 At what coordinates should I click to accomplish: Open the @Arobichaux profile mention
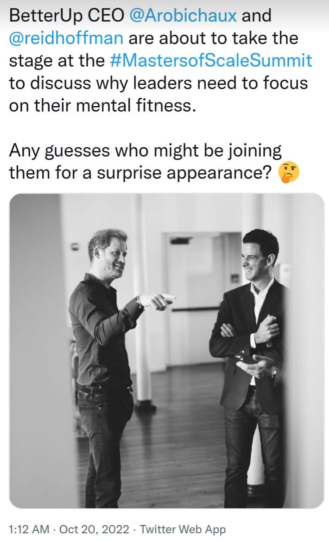coord(183,16)
